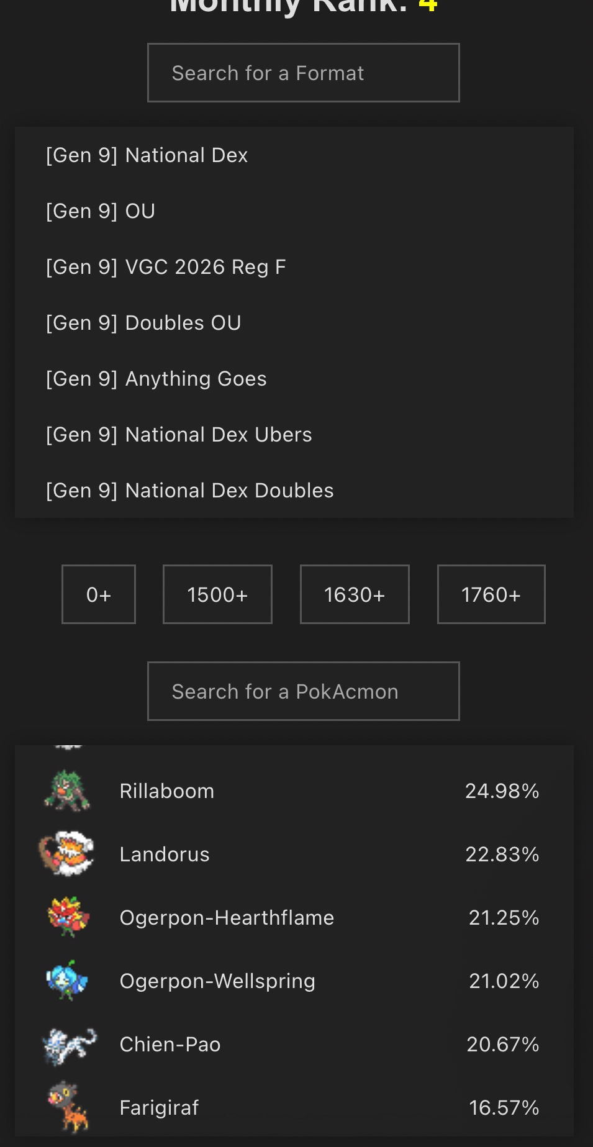Click the Ogerpon-Hearthflame sprite icon
This screenshot has height=1147, width=593.
(68, 917)
